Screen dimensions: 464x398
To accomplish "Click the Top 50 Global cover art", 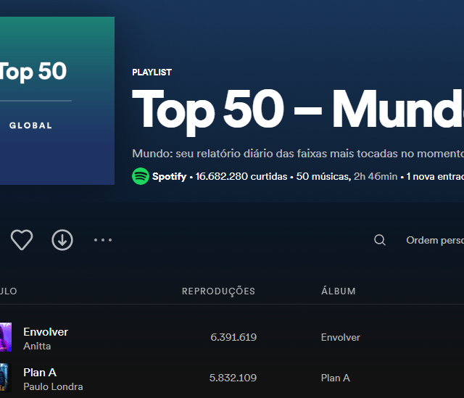I will [57, 101].
